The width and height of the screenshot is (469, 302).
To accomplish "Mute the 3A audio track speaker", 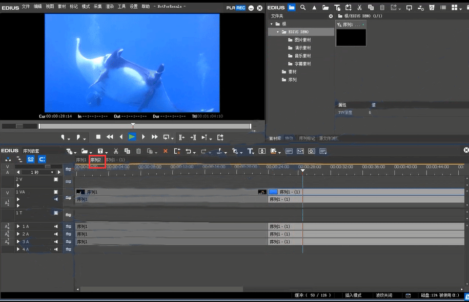I will point(56,241).
